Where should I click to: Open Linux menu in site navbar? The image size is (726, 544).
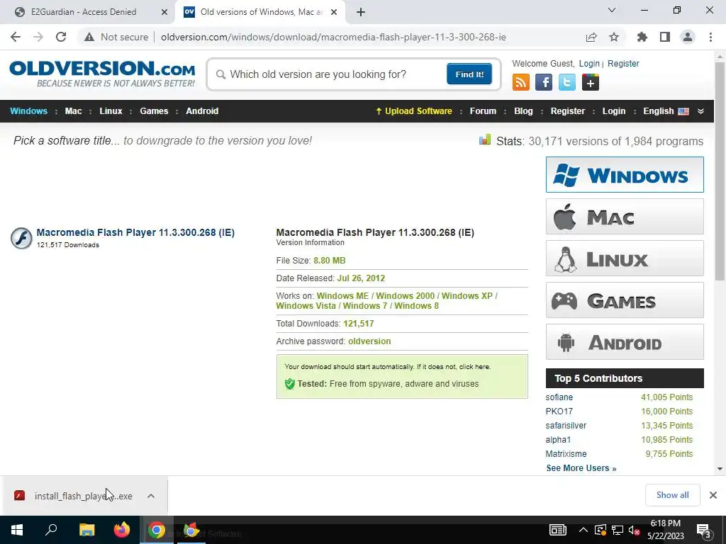pyautogui.click(x=111, y=111)
